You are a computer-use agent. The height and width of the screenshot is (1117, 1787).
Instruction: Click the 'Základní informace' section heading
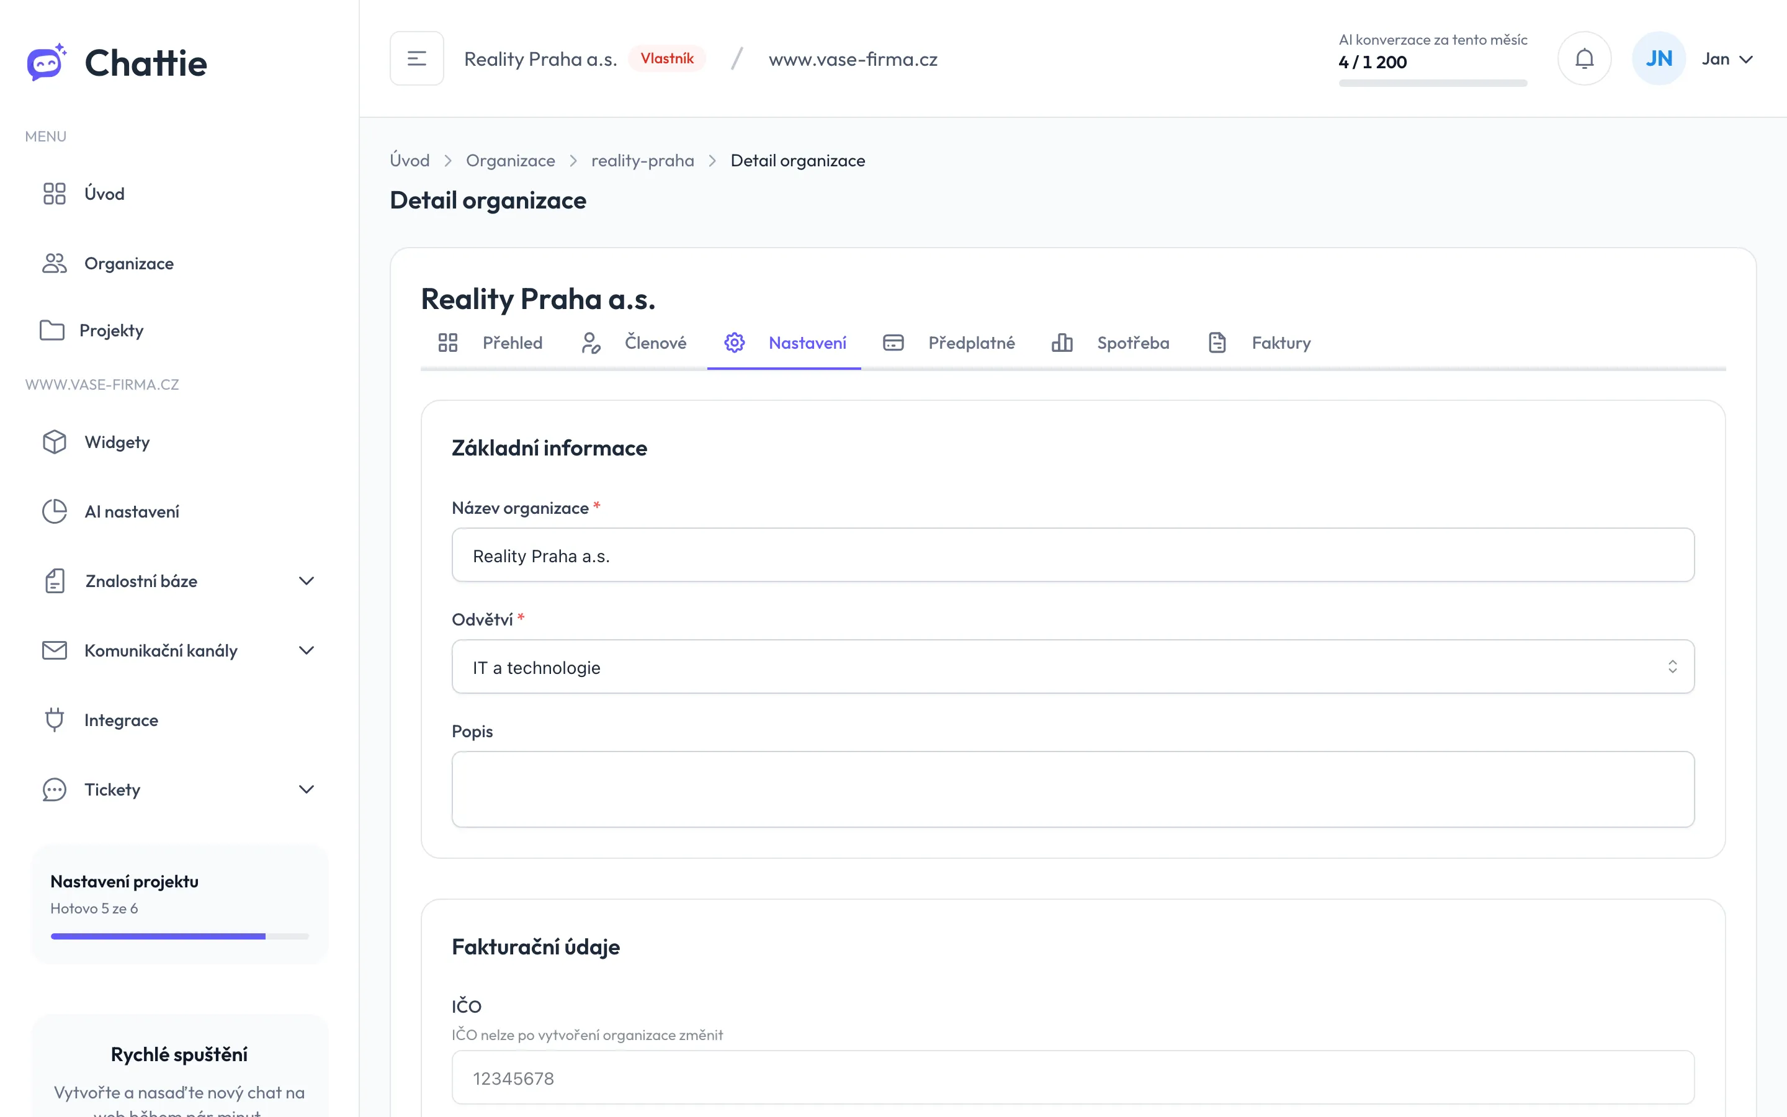click(x=549, y=447)
